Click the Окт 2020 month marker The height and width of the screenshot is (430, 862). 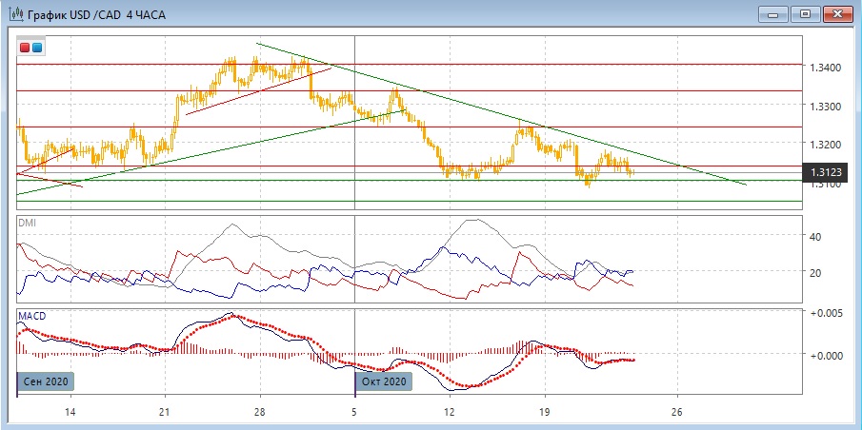(x=384, y=381)
